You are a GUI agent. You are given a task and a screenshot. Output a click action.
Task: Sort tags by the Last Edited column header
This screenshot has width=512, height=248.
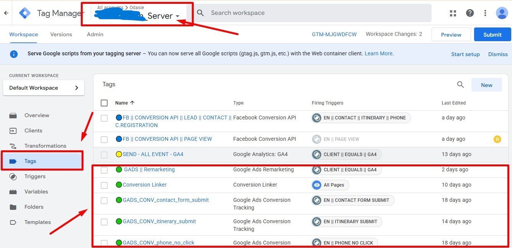click(454, 103)
